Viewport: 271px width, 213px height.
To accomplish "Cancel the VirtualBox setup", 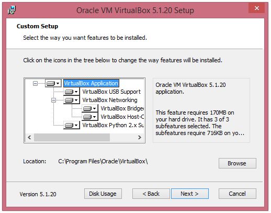I will click(238, 194).
